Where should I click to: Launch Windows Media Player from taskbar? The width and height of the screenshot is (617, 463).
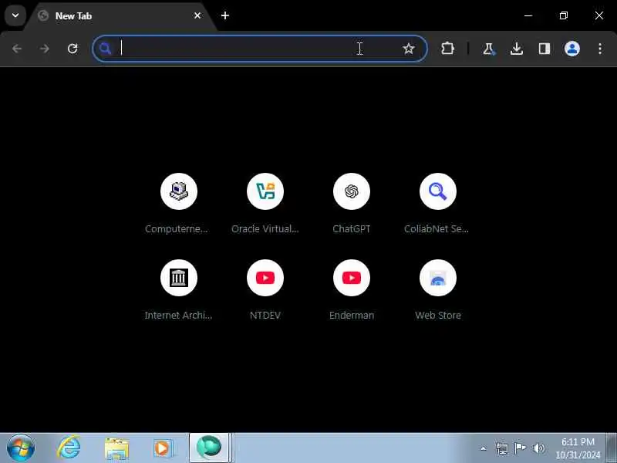click(163, 448)
